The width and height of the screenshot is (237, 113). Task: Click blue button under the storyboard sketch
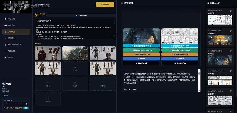[x=180, y=59]
